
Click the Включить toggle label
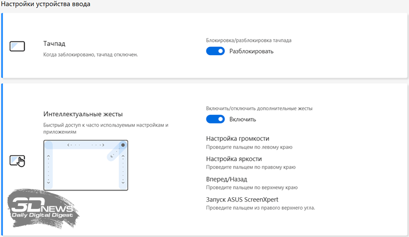point(243,119)
